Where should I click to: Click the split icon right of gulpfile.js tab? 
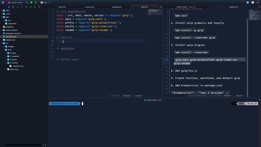161,7
